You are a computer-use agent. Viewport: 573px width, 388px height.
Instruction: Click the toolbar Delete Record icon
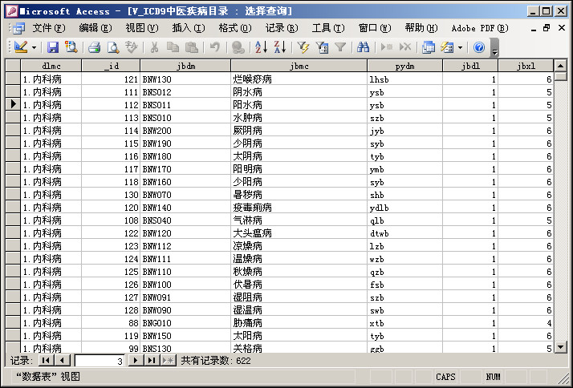[405, 47]
